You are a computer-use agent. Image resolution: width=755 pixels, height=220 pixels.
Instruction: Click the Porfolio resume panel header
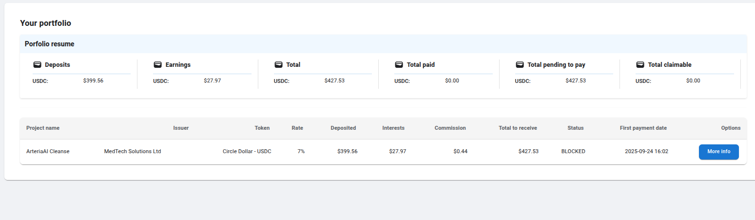pos(49,44)
